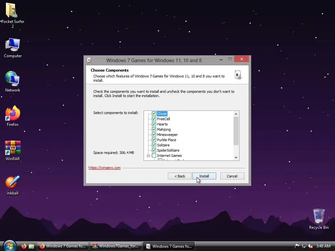The height and width of the screenshot is (251, 335).
Task: Open the network status tray icon
Action: point(304,246)
